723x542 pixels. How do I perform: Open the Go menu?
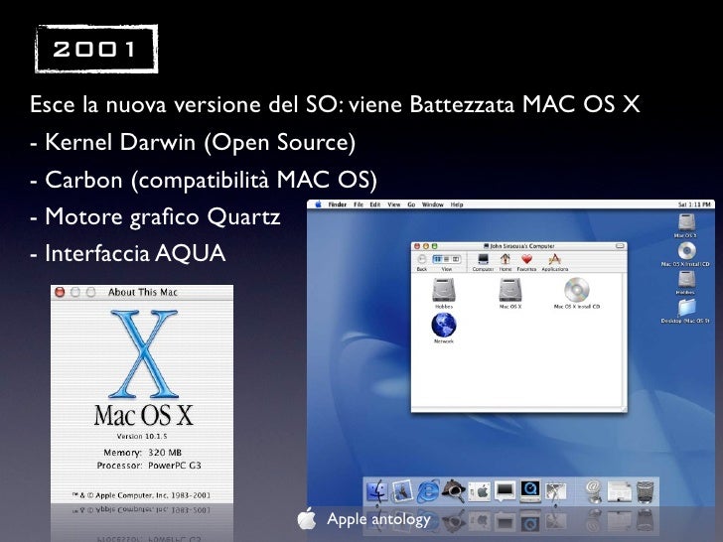411,204
